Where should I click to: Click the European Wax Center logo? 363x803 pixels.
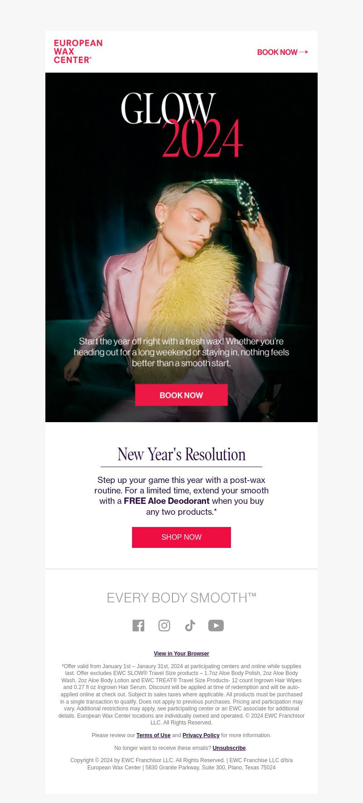(x=78, y=51)
